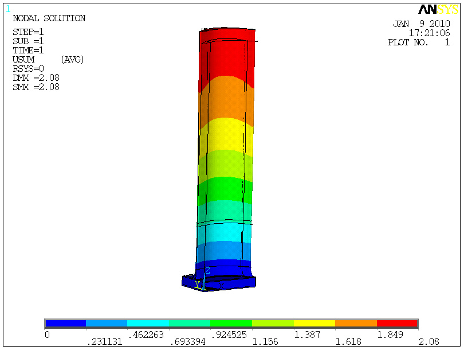Click the SUB =1 label
Screen dimensions: 464x350
coord(28,41)
